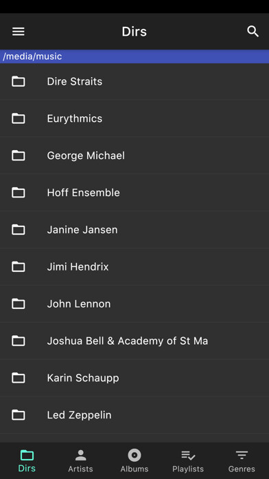Tap the search magnifier icon
The height and width of the screenshot is (479, 269).
click(253, 32)
